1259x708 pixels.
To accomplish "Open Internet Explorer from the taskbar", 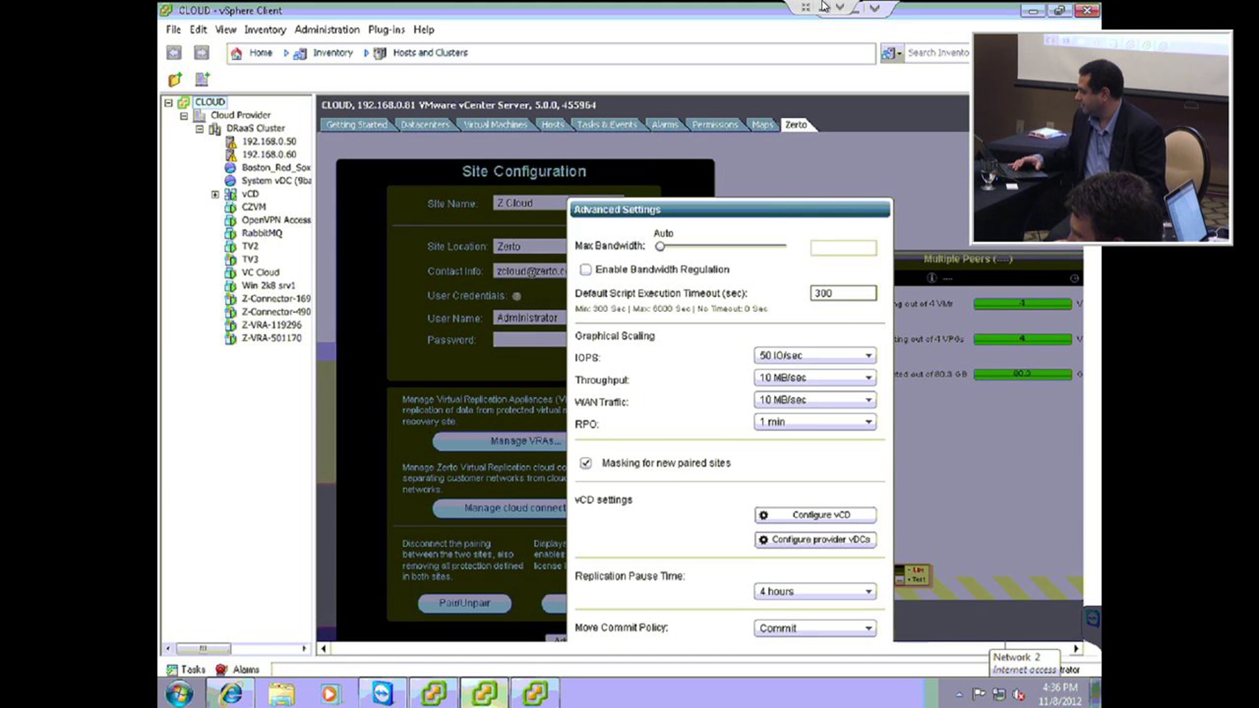I will point(231,693).
